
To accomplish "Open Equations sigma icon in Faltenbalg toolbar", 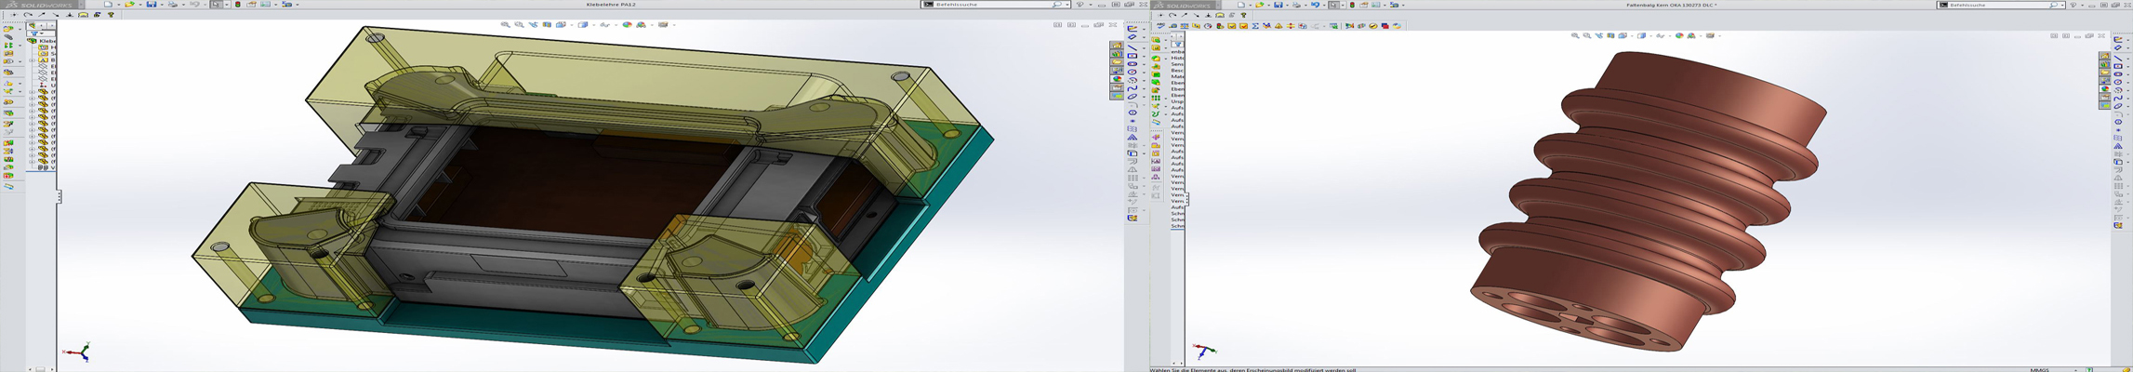I will (1255, 26).
